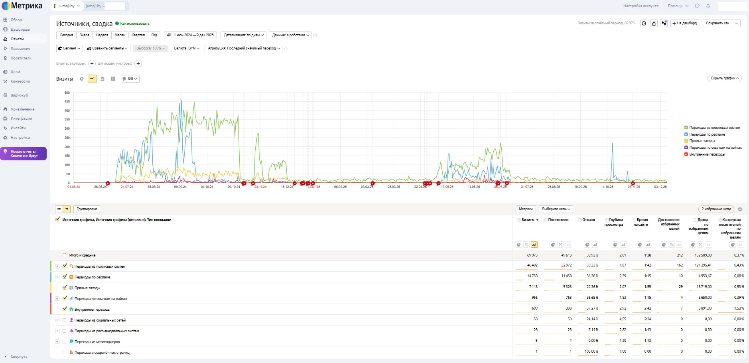Open the report history clock icon
This screenshot has height=363, width=749.
[x=644, y=24]
